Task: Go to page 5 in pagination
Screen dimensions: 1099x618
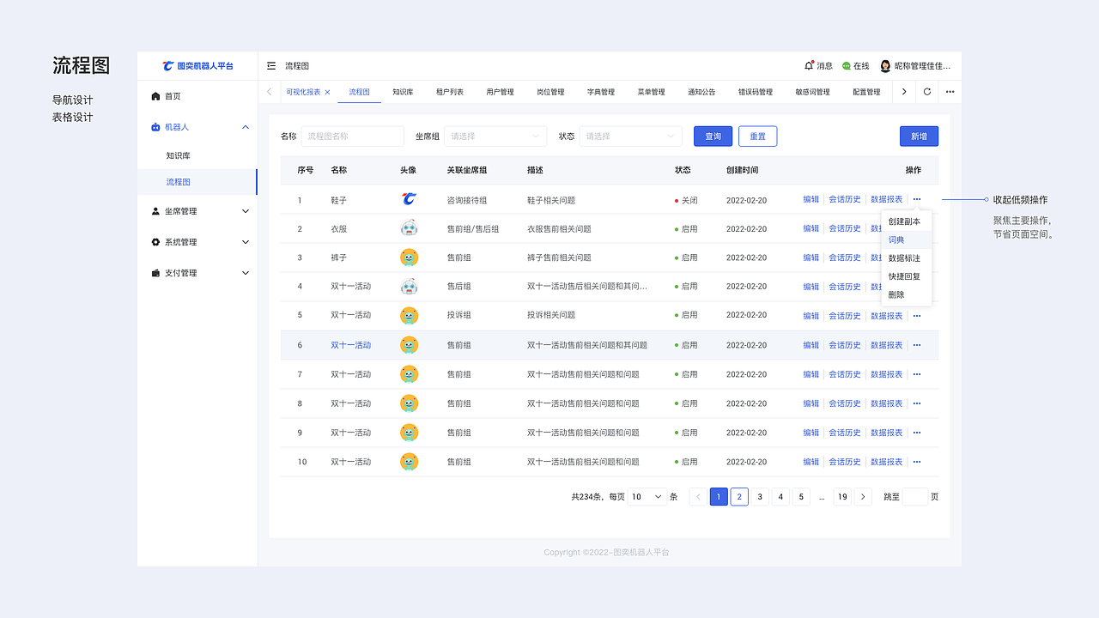Action: (x=801, y=496)
